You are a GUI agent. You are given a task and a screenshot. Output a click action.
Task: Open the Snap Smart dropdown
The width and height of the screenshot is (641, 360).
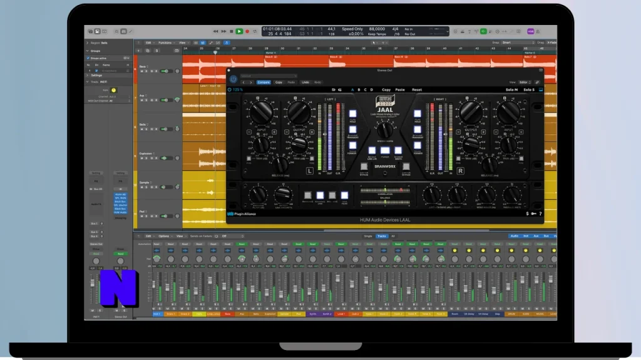pos(518,42)
